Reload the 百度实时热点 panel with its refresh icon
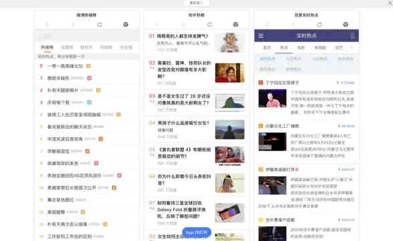This screenshot has height=241, width=393. [319, 25]
